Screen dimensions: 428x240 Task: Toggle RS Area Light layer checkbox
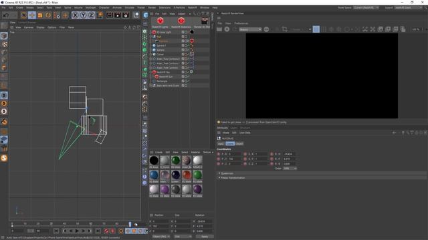coord(183,32)
